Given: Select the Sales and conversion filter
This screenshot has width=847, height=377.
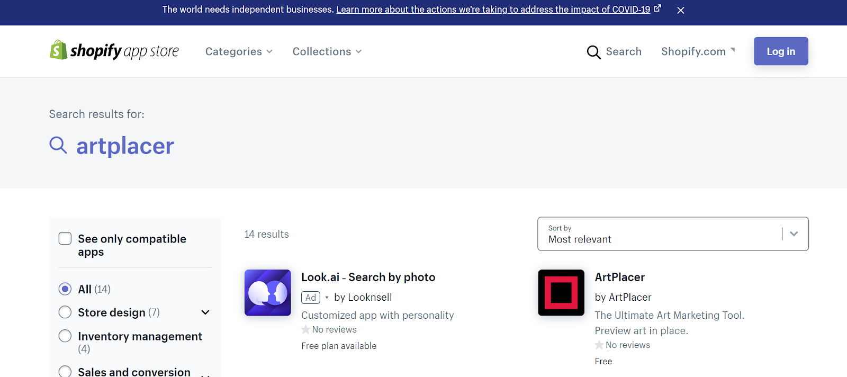Looking at the screenshot, I should pyautogui.click(x=65, y=372).
